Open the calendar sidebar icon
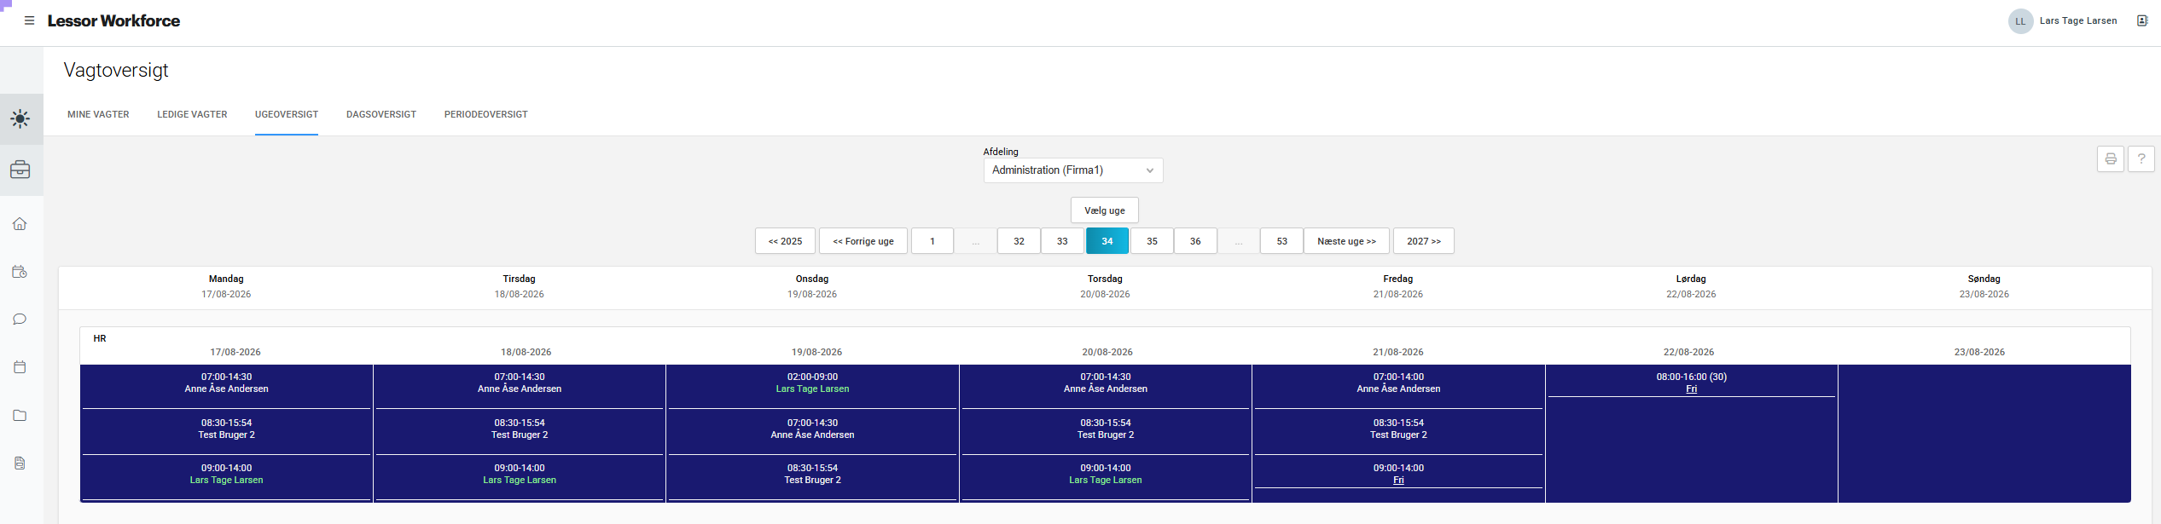2161x524 pixels. pyautogui.click(x=20, y=367)
